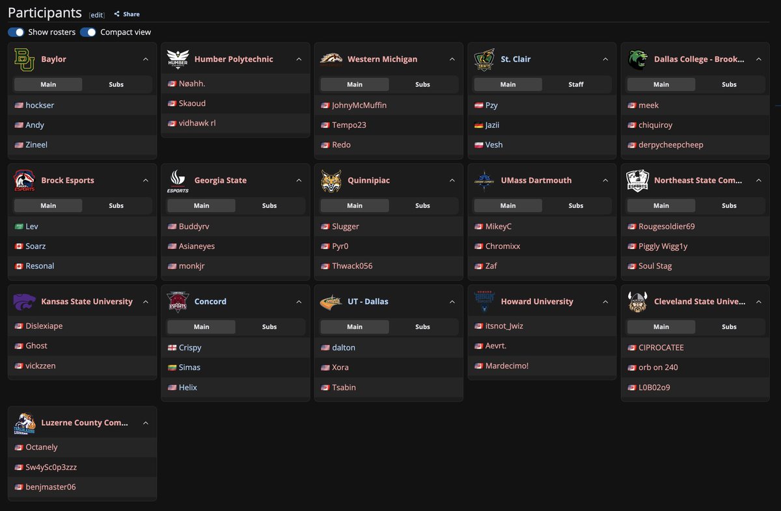Click player name orb on 240
The height and width of the screenshot is (511, 781).
(658, 367)
